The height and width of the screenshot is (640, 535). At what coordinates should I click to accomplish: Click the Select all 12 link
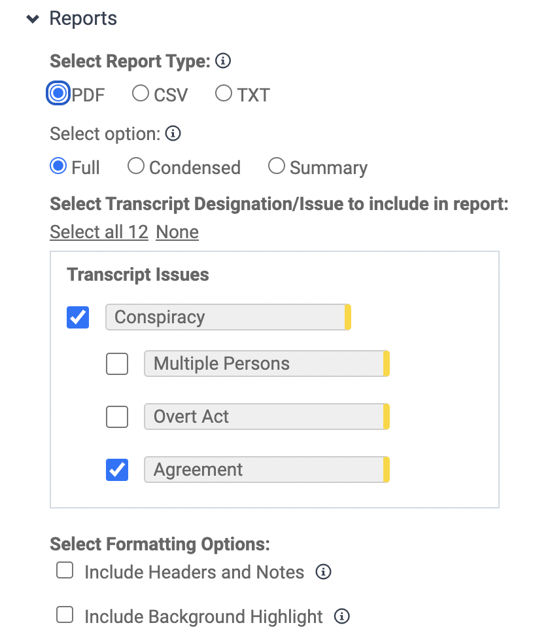click(x=99, y=232)
